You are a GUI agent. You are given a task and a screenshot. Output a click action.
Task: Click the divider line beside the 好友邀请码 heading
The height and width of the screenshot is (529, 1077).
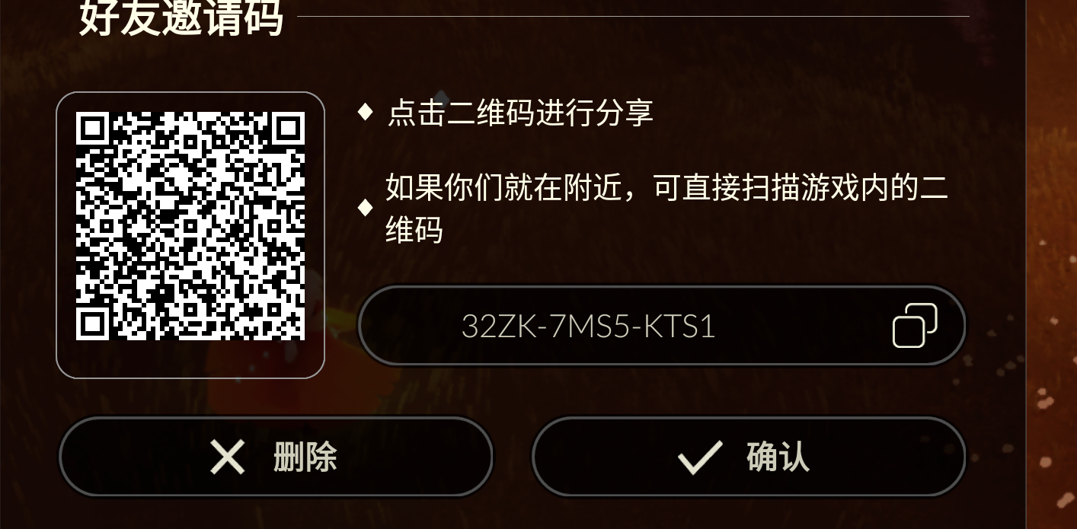(633, 16)
